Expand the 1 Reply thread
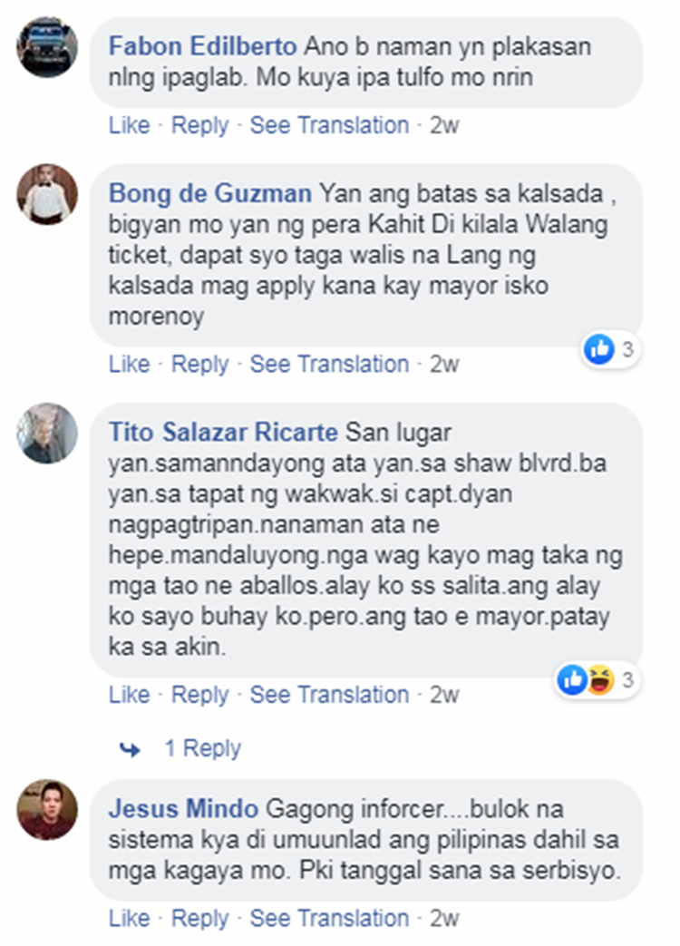The width and height of the screenshot is (680, 946). [x=202, y=749]
